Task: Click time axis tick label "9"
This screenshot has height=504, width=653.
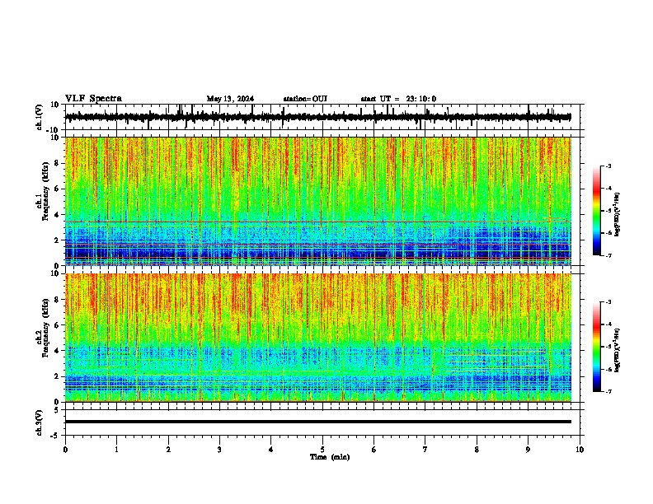Action: pyautogui.click(x=528, y=450)
